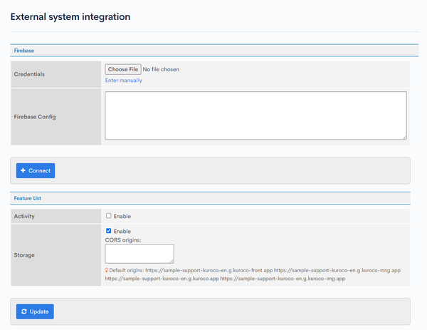Click the Connect button
Viewport: 427px width, 330px height.
coord(36,171)
